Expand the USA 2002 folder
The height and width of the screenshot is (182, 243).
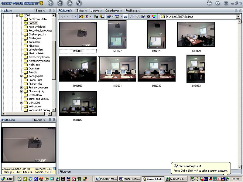(22, 103)
